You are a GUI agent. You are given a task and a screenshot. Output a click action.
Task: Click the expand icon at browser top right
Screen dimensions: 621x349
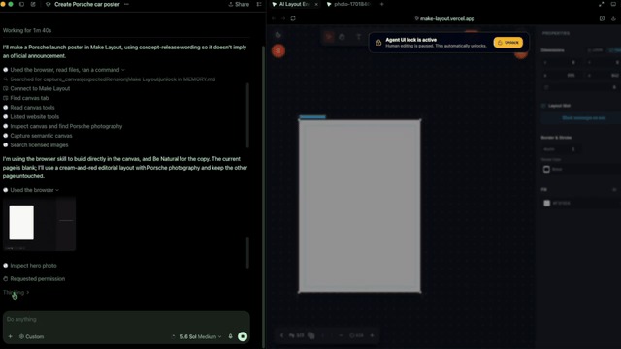[x=602, y=4]
